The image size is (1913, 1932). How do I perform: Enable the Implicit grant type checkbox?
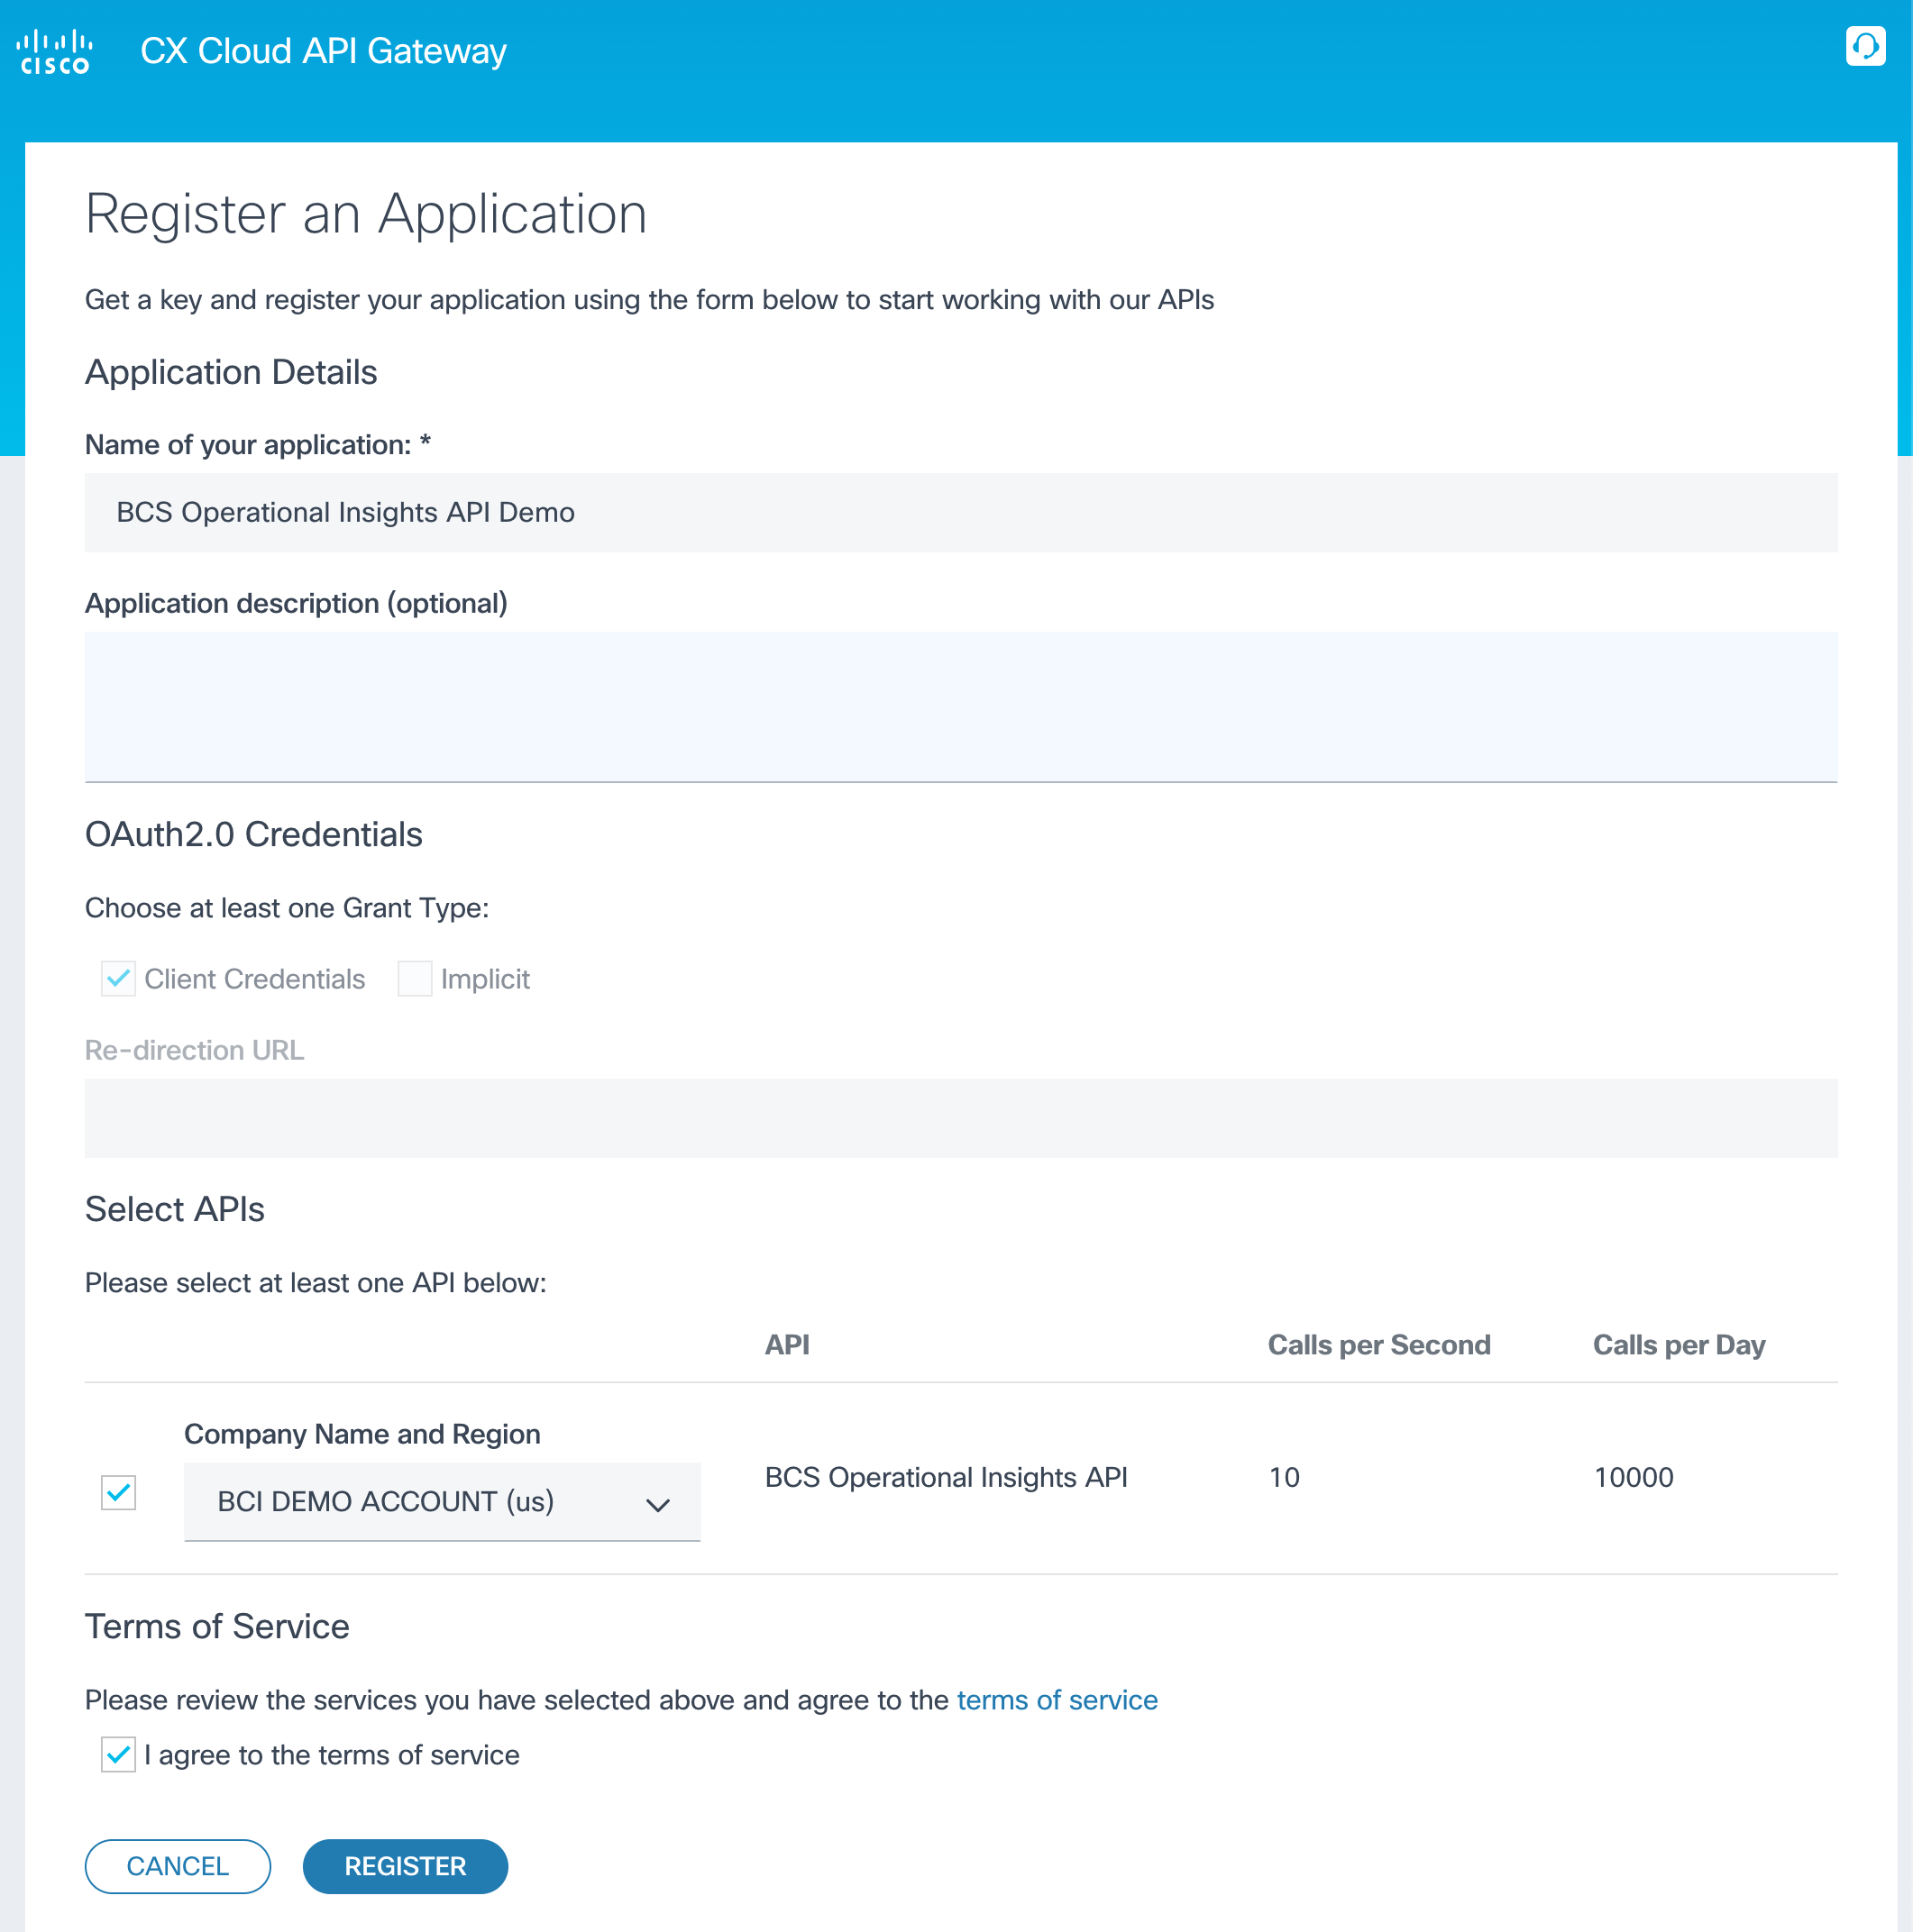pos(414,978)
